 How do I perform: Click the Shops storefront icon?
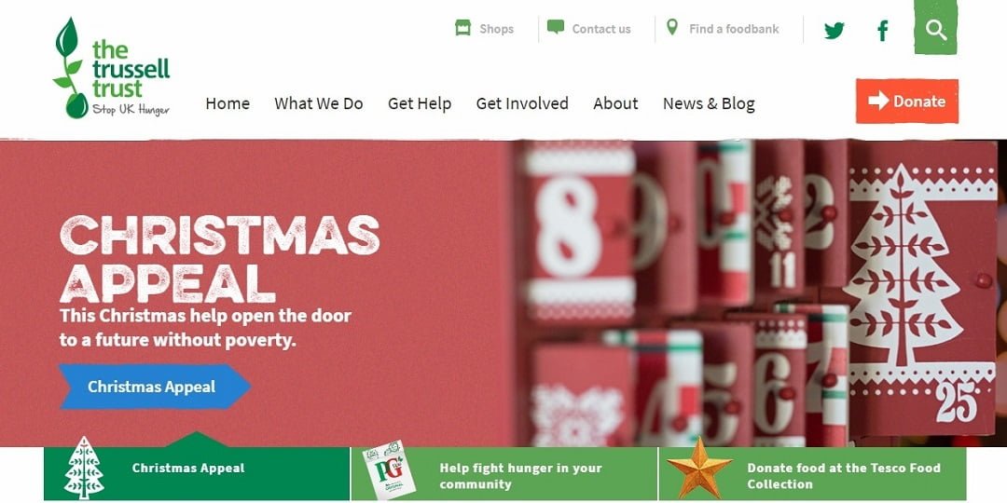(x=462, y=28)
